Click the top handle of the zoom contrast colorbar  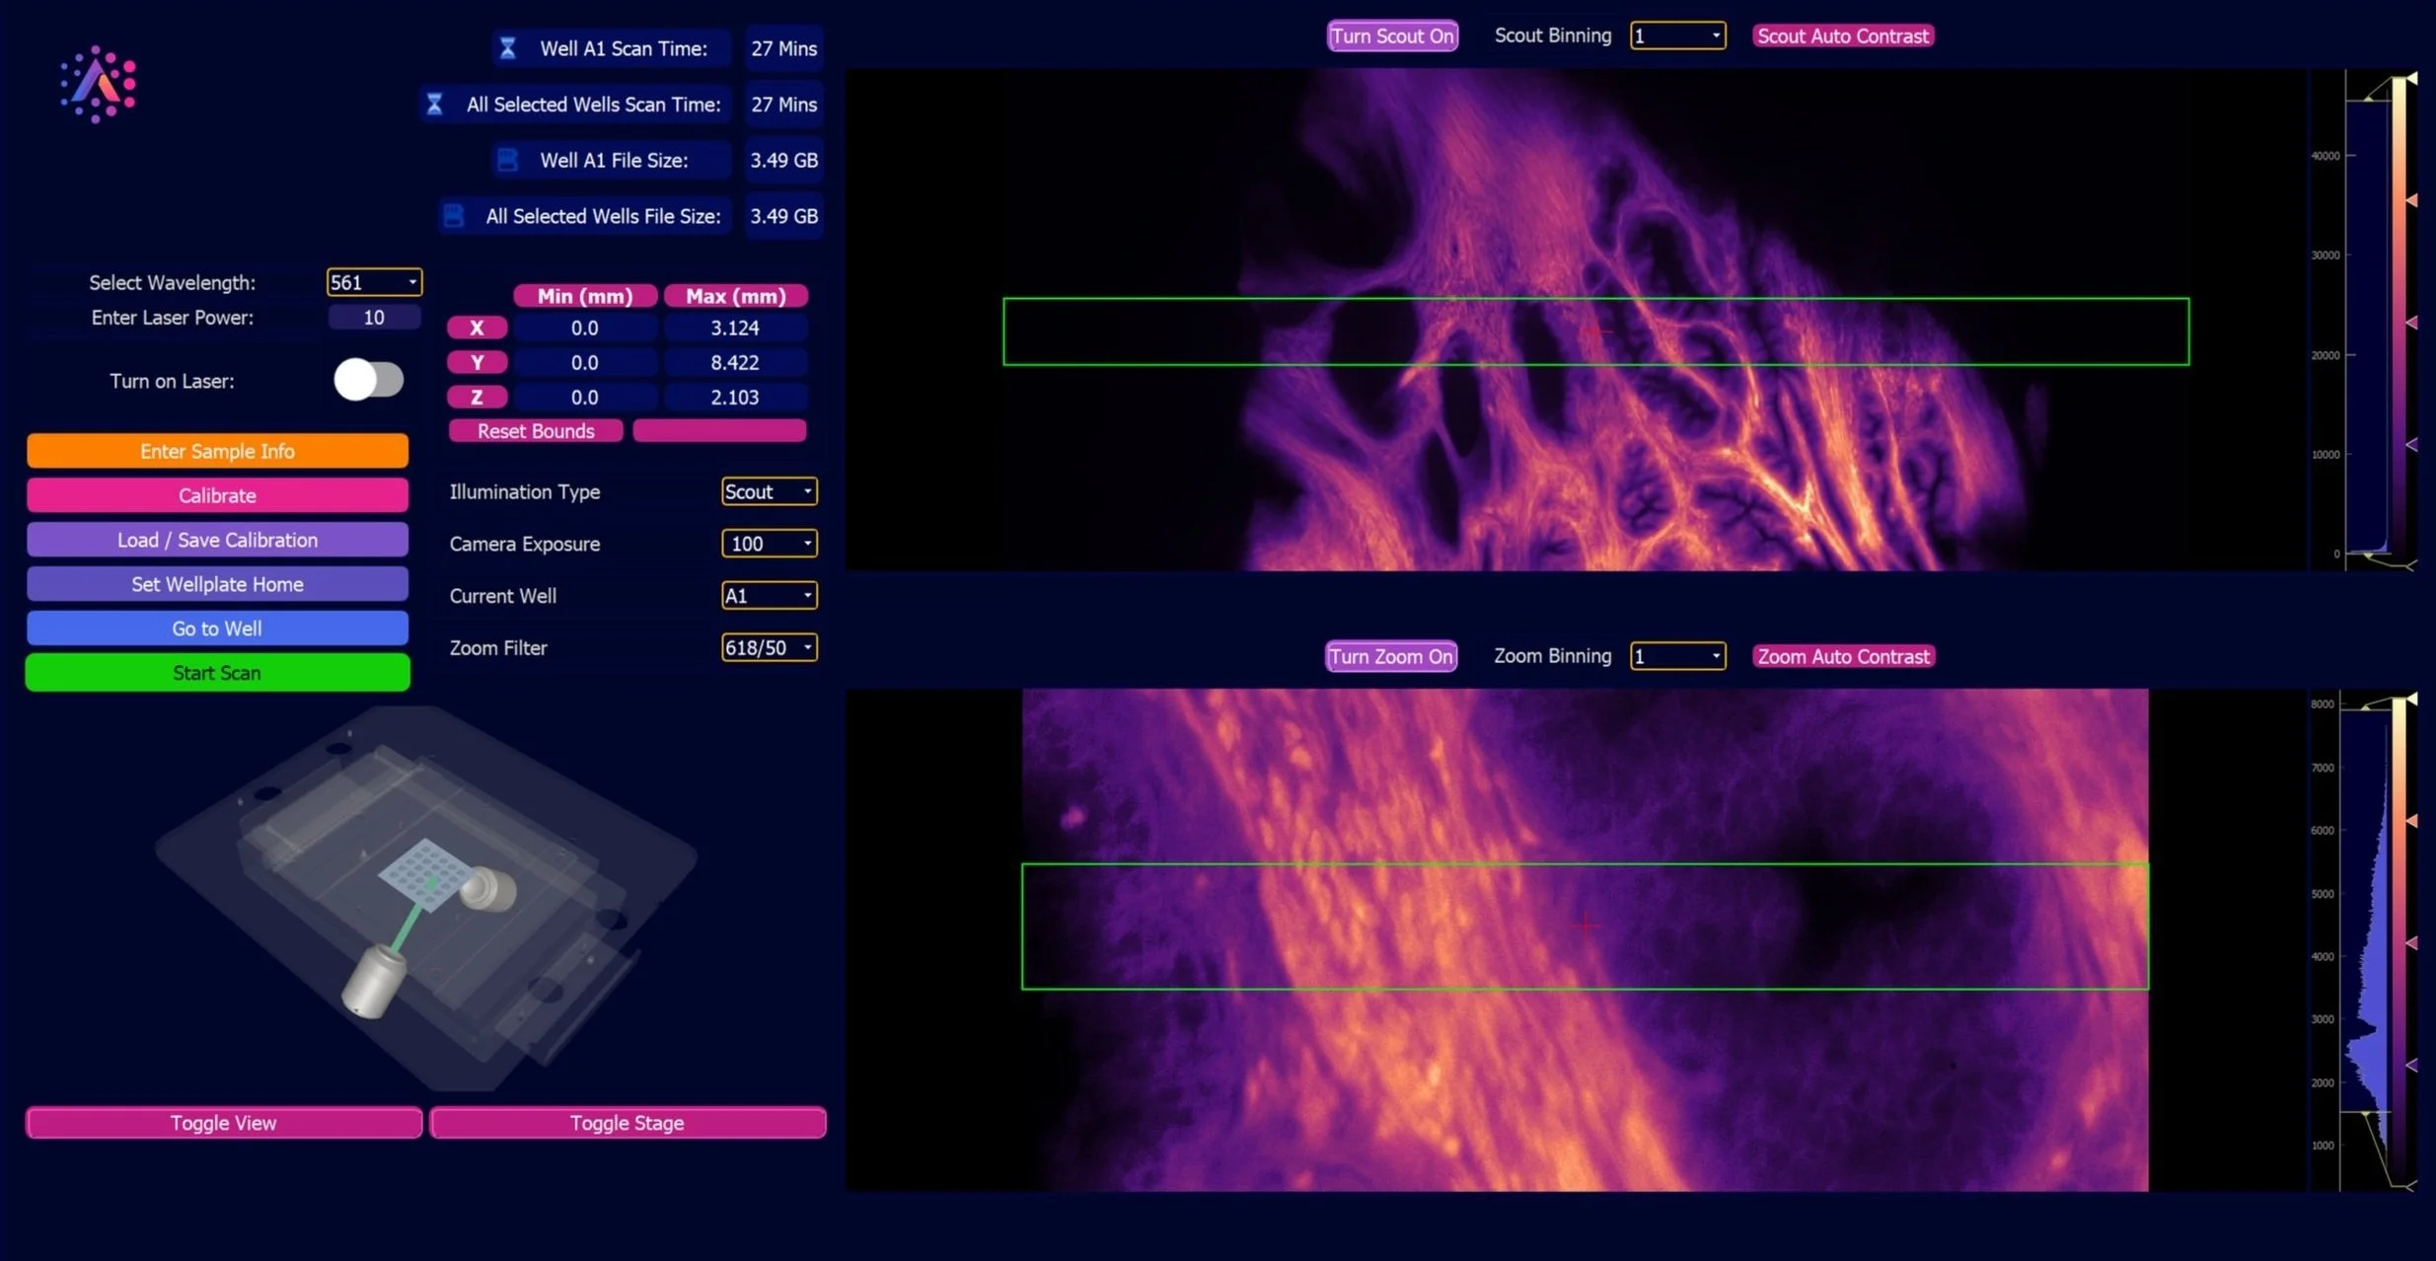click(2410, 699)
